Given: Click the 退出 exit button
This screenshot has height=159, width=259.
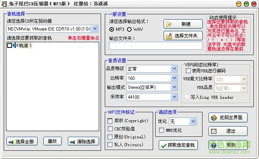Looking at the screenshot, I should [x=228, y=131].
